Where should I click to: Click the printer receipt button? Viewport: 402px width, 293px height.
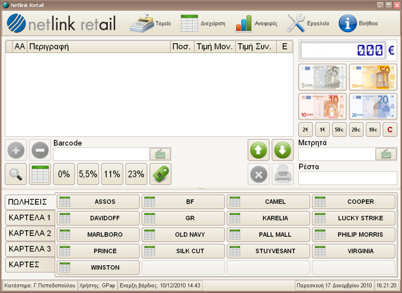pos(283,174)
